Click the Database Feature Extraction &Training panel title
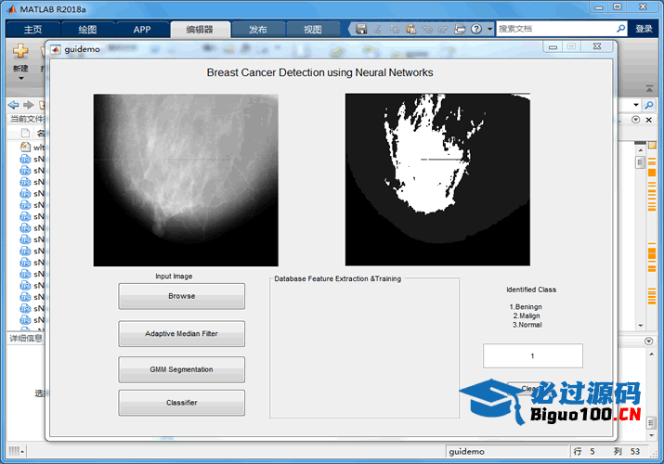Viewport: 664px width, 464px height. tap(337, 278)
